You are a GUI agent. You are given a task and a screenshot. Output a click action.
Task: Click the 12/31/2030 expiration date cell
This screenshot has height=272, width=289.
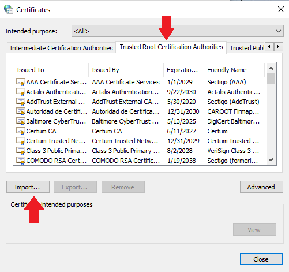point(183,111)
